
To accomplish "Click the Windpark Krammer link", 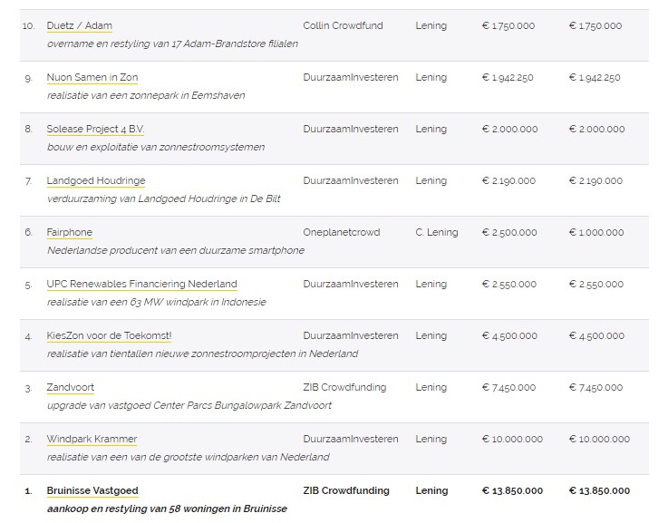I will coord(92,440).
